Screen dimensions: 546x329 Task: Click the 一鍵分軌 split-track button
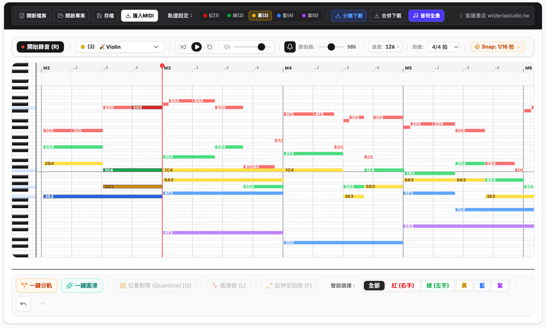click(x=36, y=286)
